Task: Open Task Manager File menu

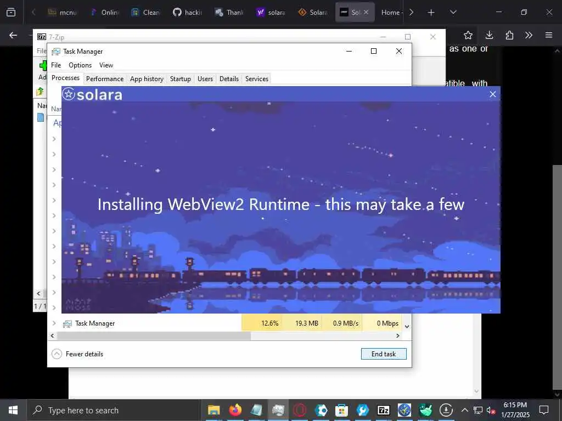Action: (56, 65)
